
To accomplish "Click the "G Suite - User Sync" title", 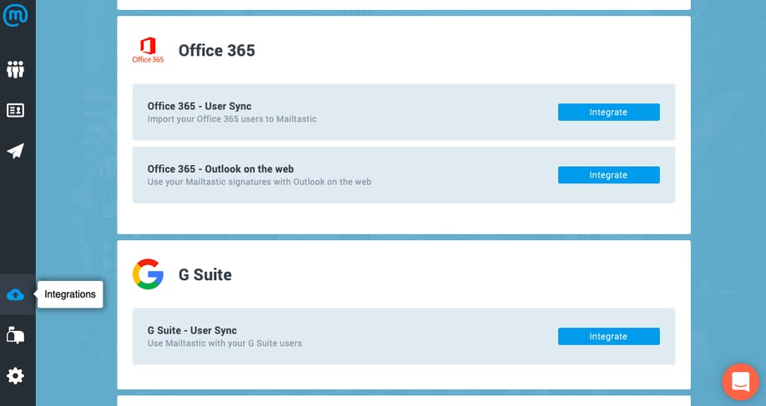I will 192,330.
